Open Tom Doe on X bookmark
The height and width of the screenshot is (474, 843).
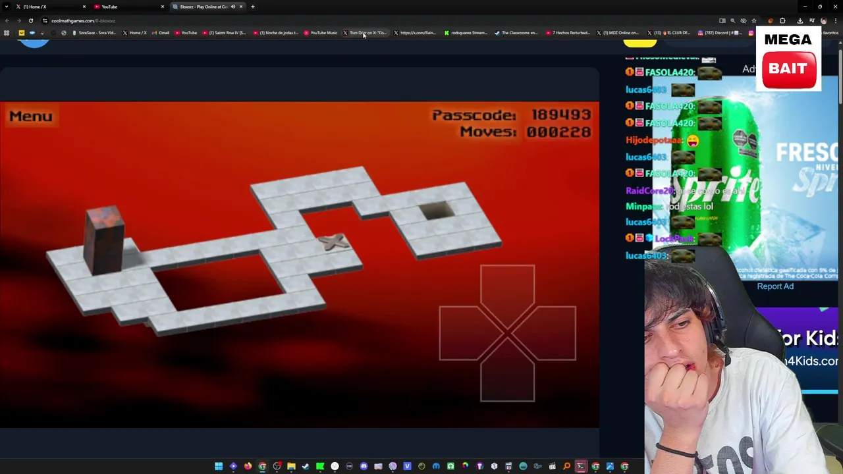[365, 33]
